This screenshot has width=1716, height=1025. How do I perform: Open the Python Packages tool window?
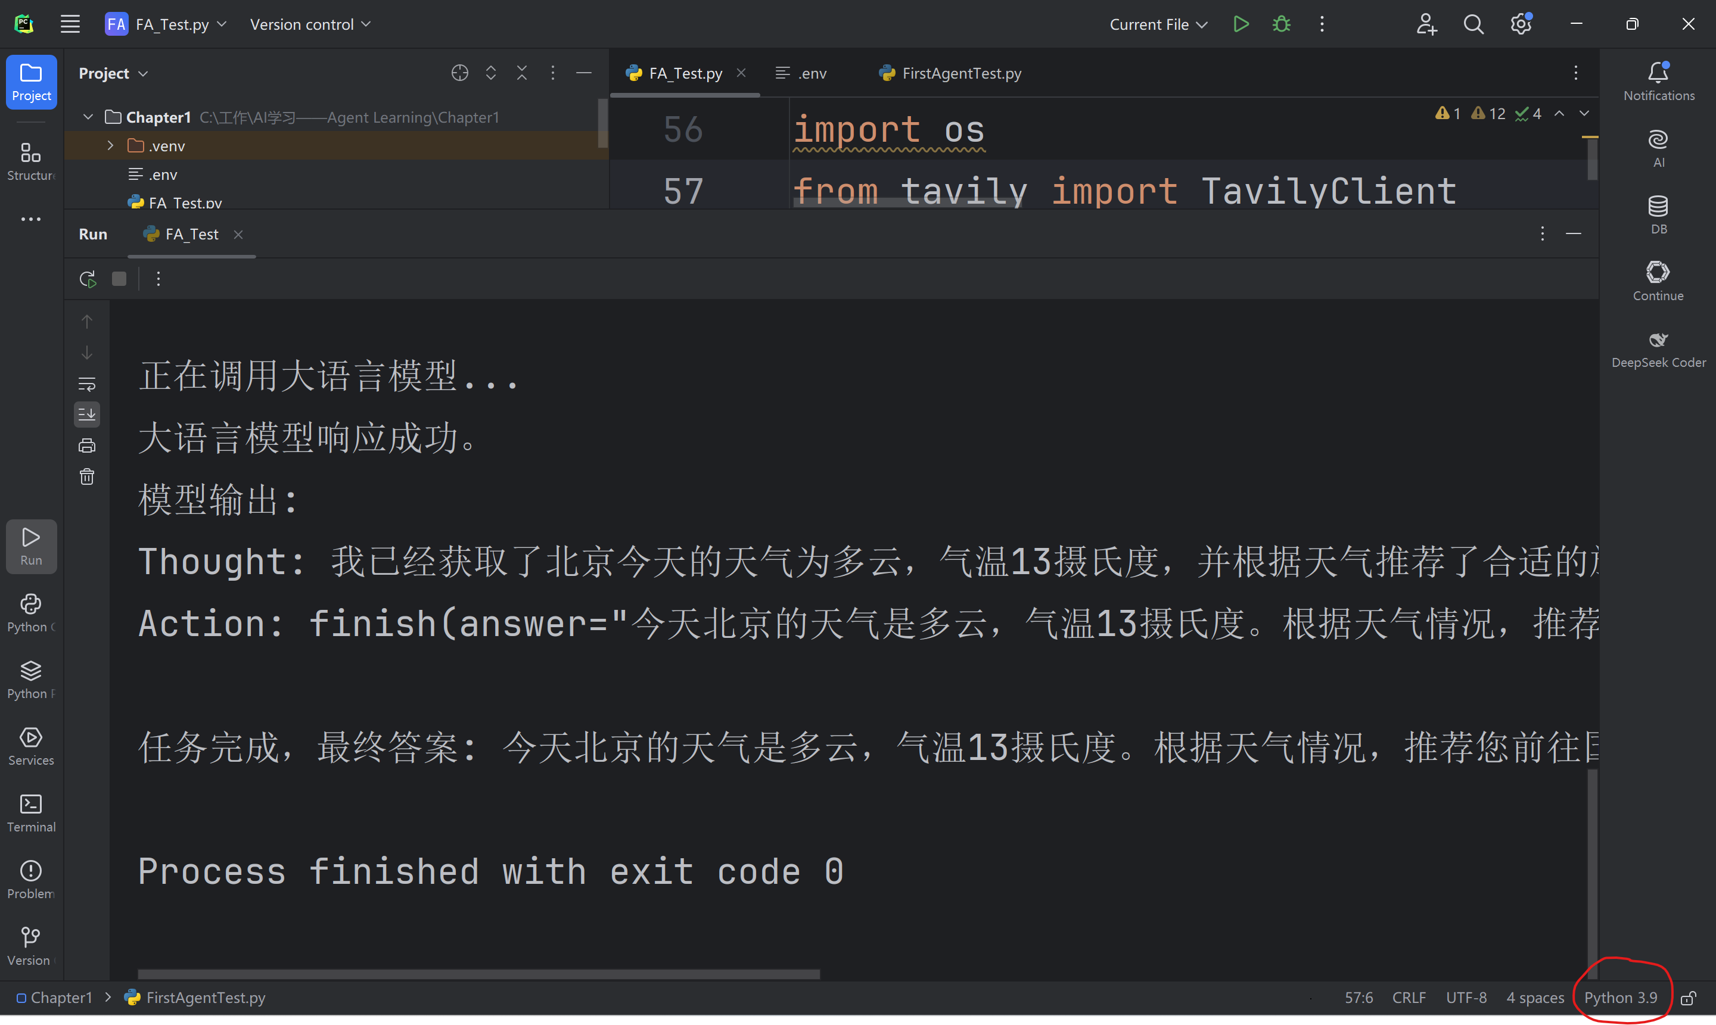[30, 680]
